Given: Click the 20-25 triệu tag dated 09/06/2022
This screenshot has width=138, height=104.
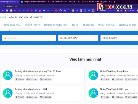Looking at the screenshot, I should (32, 79).
